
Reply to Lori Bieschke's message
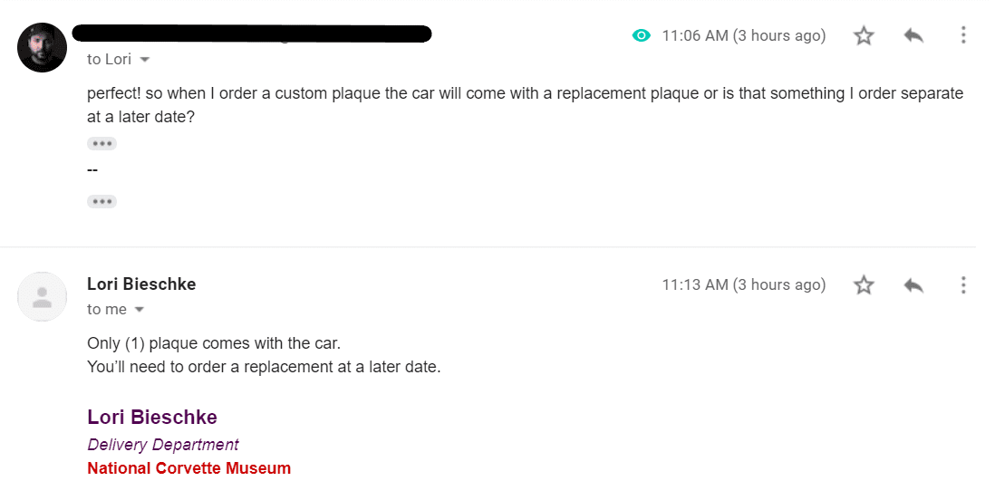point(913,285)
